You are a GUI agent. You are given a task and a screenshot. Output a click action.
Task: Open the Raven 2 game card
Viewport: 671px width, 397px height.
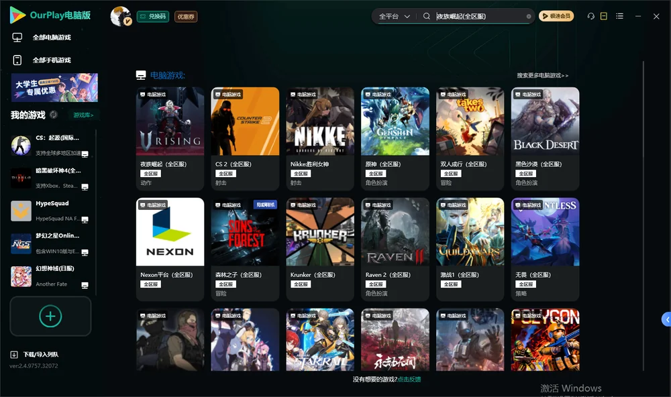coord(395,249)
